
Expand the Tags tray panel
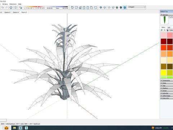tap(167, 86)
